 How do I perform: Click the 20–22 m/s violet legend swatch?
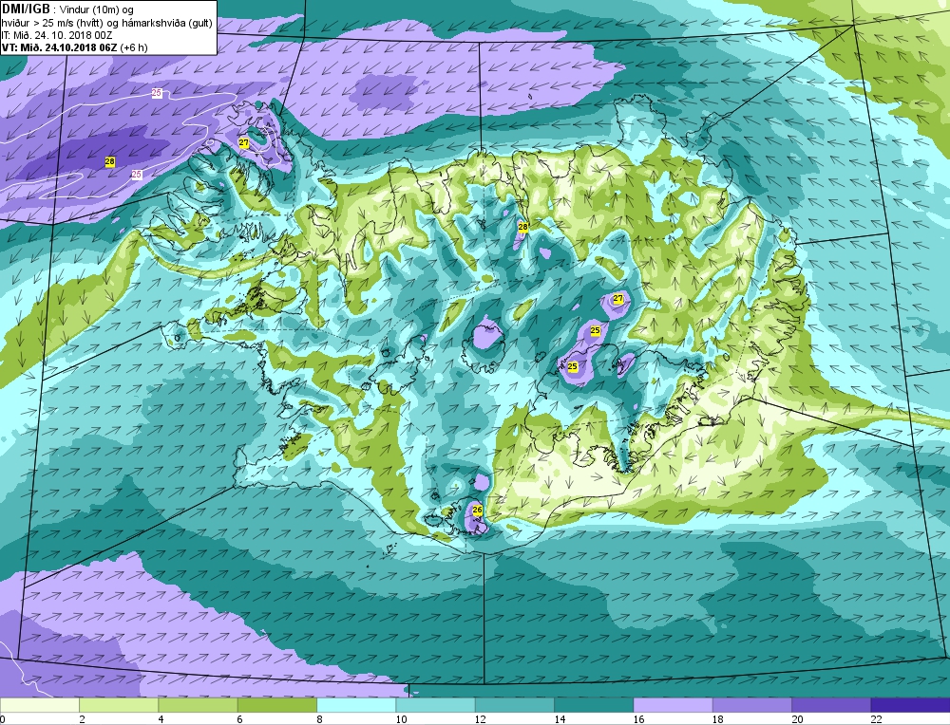[x=831, y=705]
